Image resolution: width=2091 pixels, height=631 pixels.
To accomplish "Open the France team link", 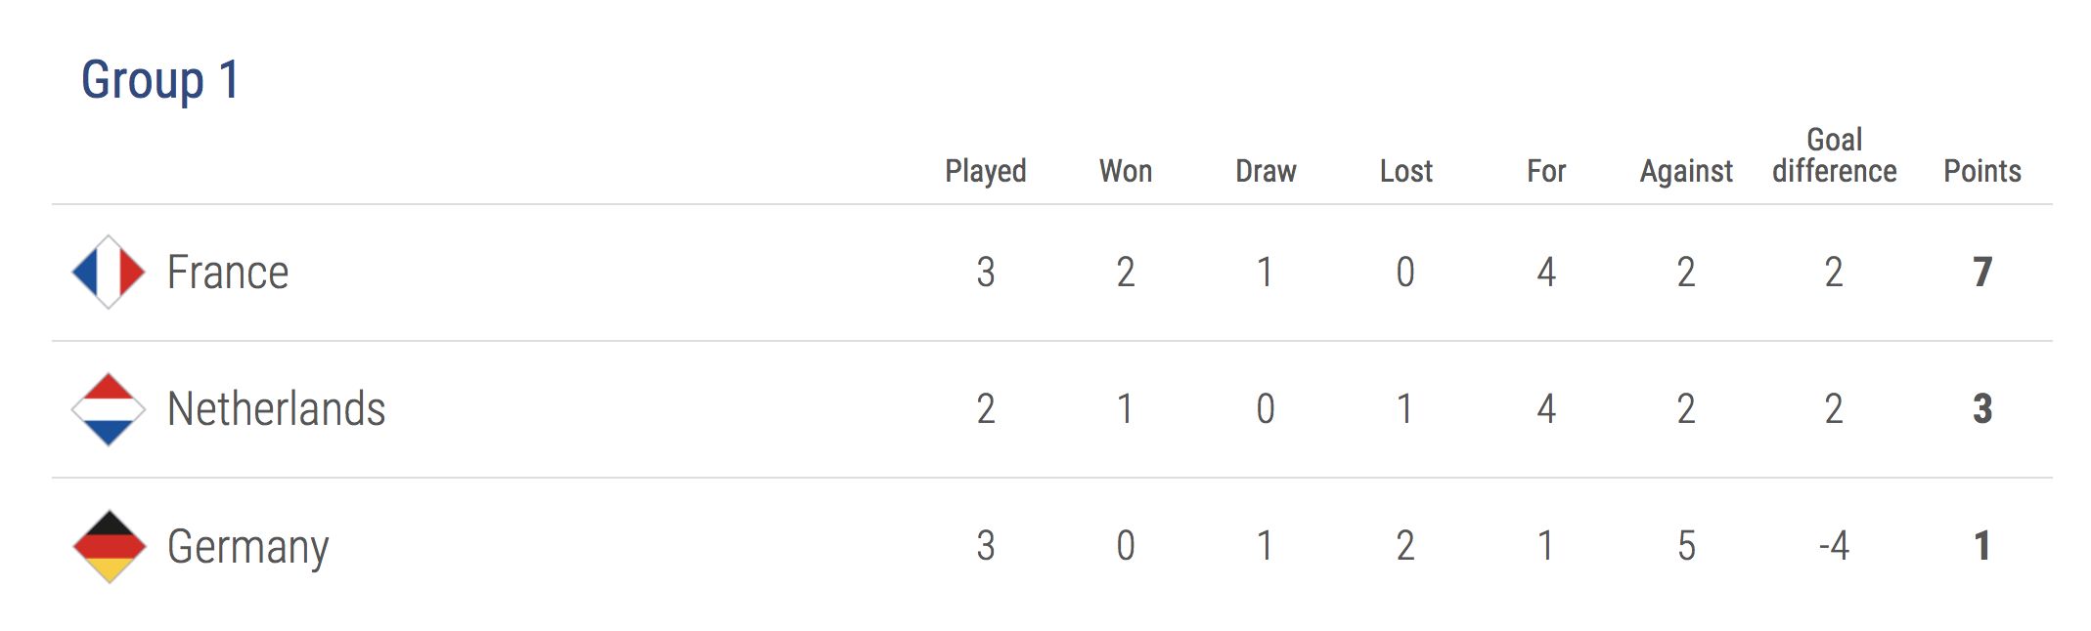I will tap(228, 272).
